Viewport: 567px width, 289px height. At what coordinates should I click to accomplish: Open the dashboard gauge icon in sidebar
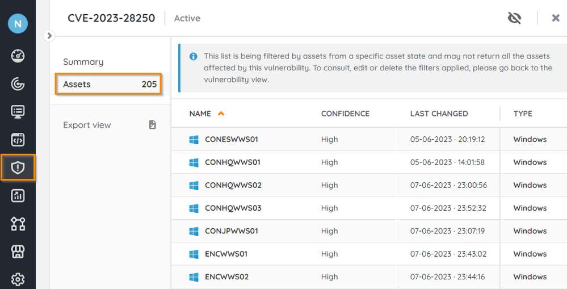coord(18,56)
